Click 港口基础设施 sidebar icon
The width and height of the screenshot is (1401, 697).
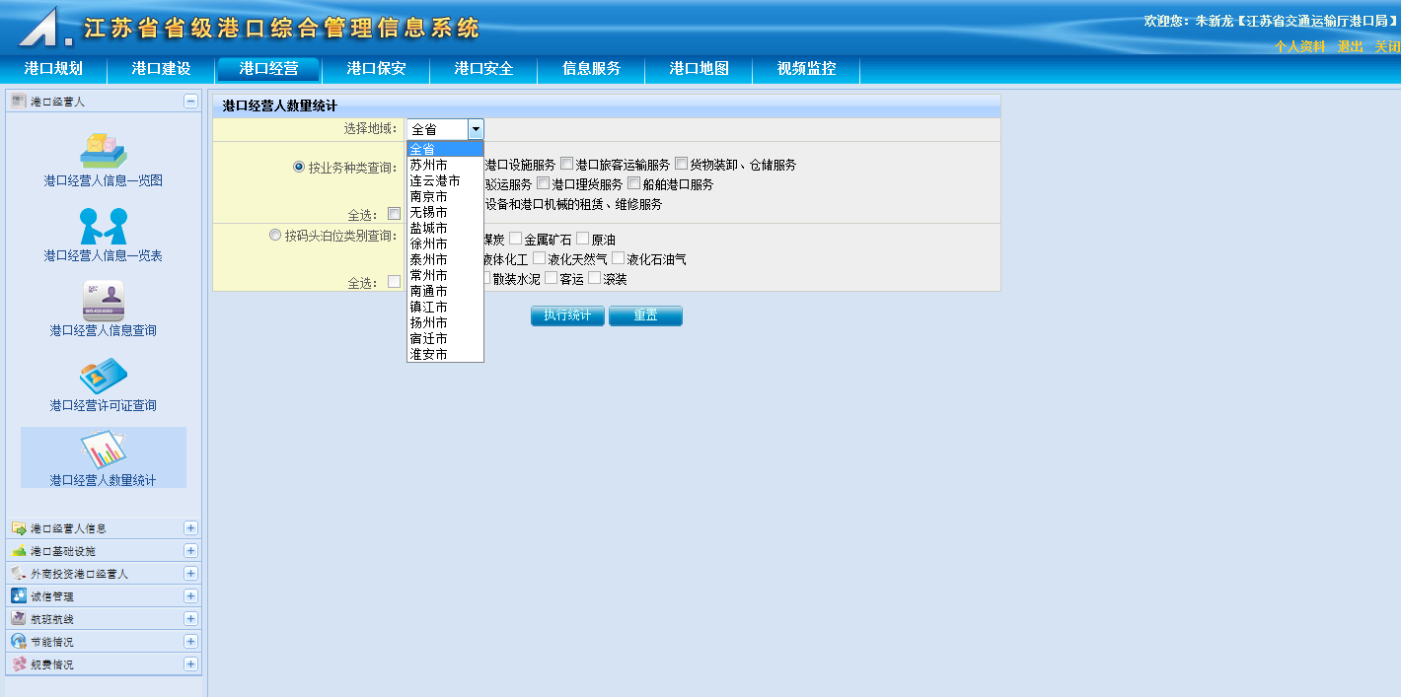pyautogui.click(x=19, y=550)
